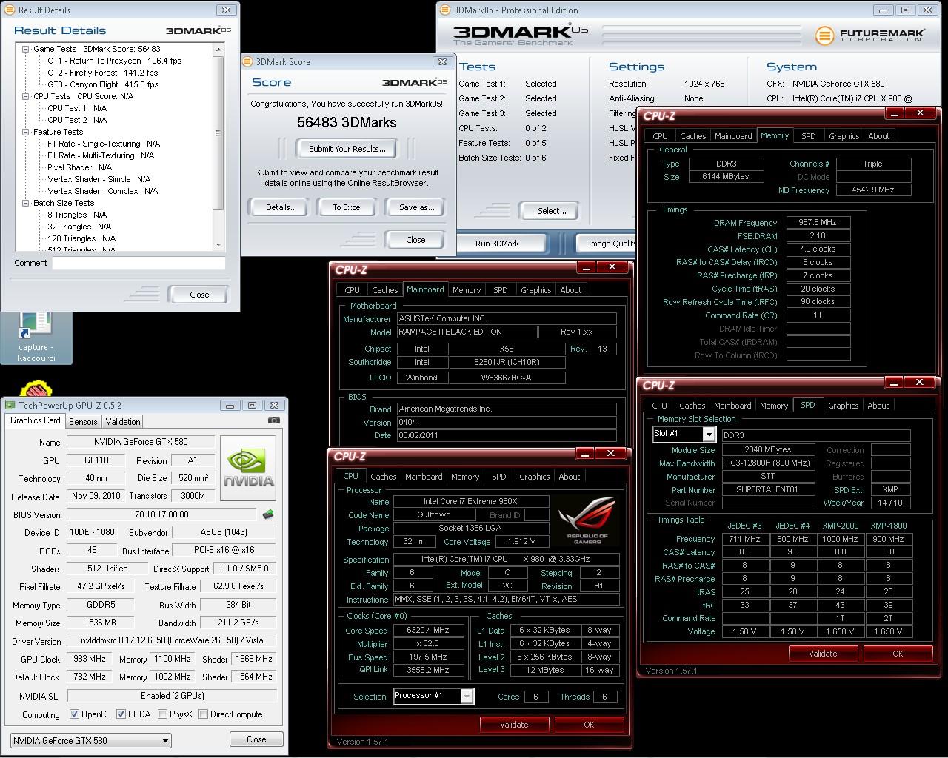Click the GPU-Z screenshot camera icon
This screenshot has width=948, height=758.
pos(274,420)
